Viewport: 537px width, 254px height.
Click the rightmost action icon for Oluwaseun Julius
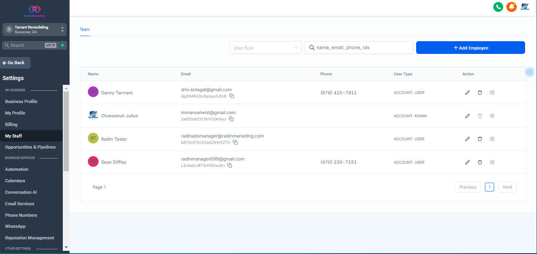click(492, 116)
